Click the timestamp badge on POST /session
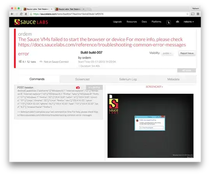 point(94,87)
